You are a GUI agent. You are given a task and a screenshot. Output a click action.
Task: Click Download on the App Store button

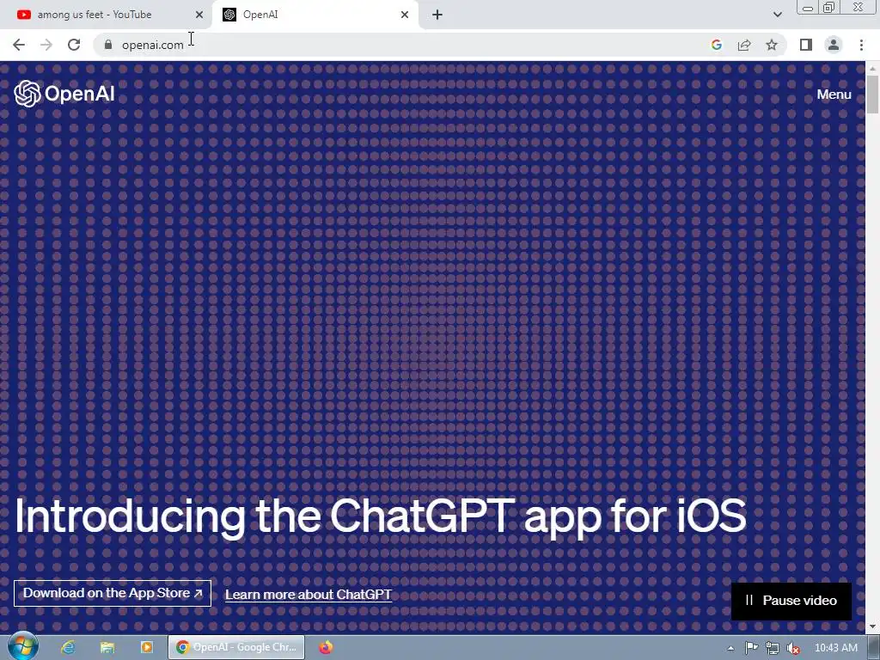tap(113, 593)
